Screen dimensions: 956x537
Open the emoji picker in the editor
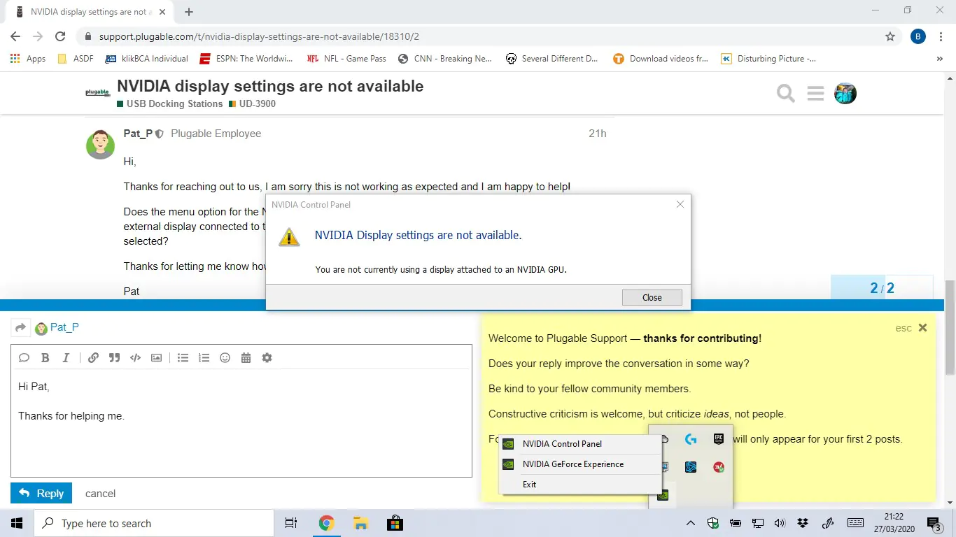(225, 358)
